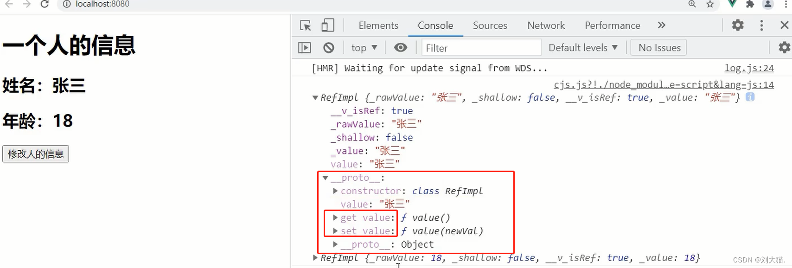Activate the inspect element picker

(306, 26)
